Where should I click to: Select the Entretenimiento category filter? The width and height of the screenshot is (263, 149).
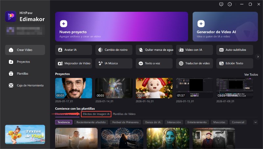(x=197, y=122)
